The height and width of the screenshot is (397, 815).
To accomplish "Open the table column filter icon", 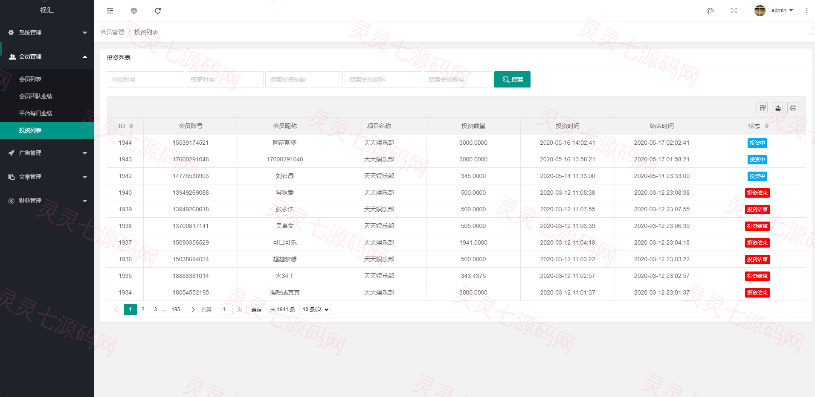I will click(x=763, y=108).
